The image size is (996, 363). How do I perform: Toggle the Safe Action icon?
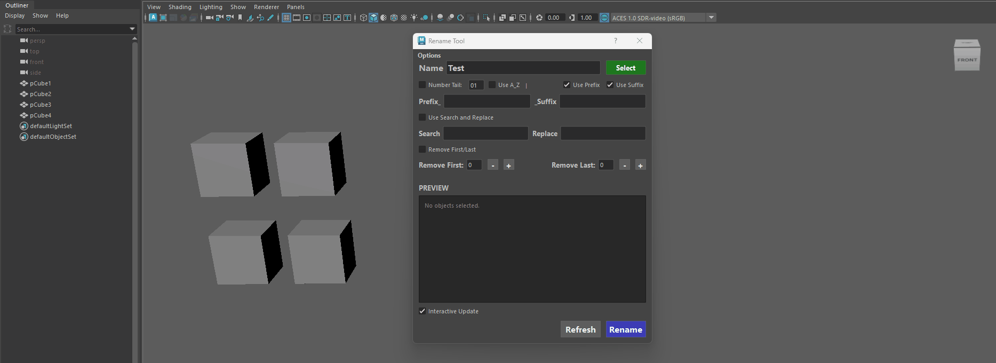[x=337, y=18]
